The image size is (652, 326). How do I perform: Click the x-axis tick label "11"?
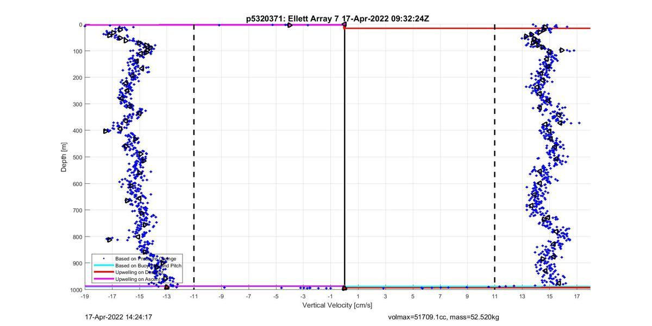[494, 297]
